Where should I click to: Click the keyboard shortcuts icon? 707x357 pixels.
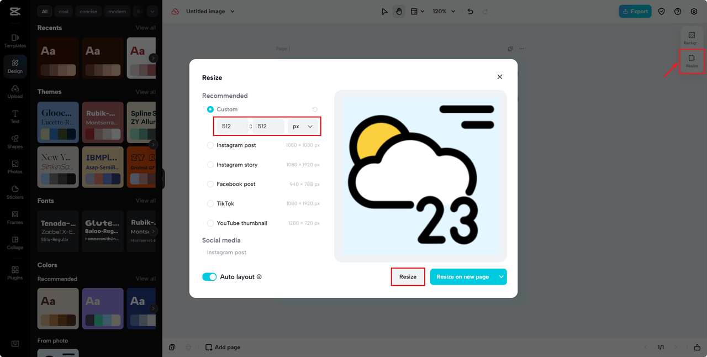pyautogui.click(x=15, y=344)
